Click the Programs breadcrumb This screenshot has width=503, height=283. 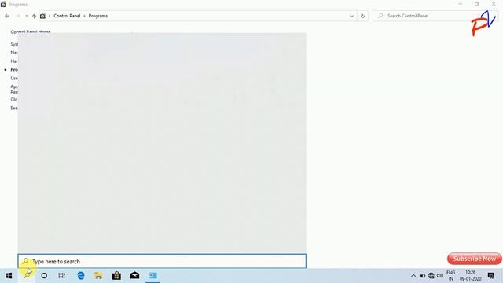tap(97, 16)
